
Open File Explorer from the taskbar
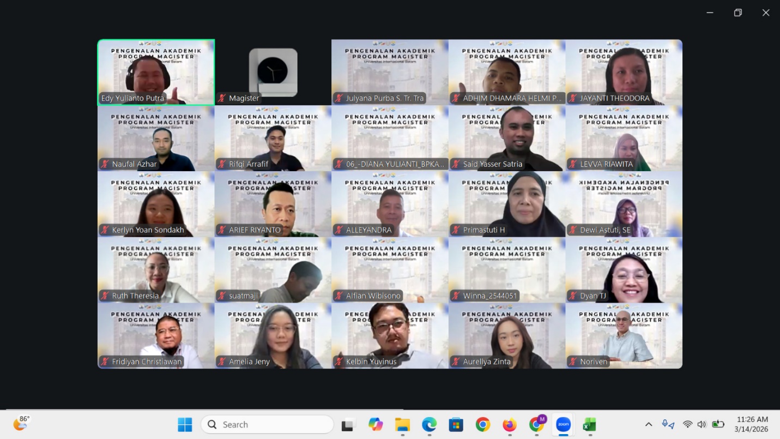click(402, 424)
